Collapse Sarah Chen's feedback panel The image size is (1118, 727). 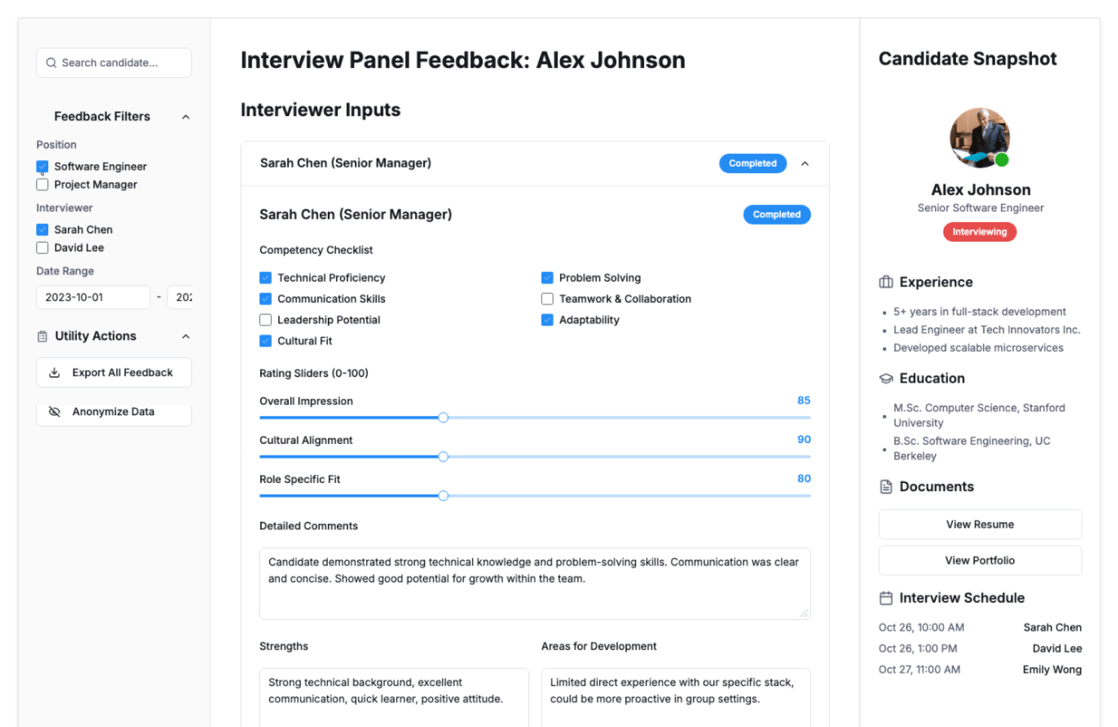(x=805, y=164)
